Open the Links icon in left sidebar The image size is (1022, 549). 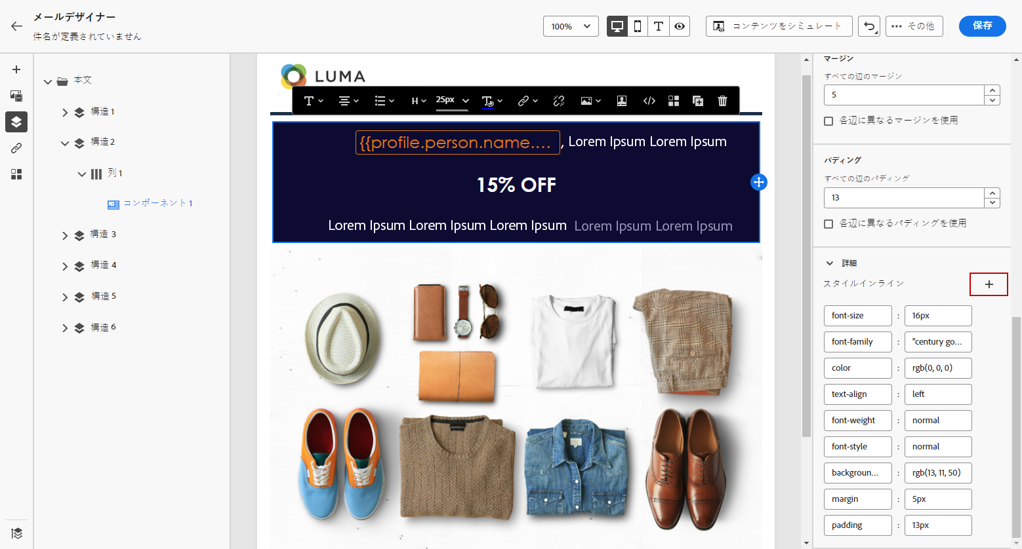pos(16,148)
